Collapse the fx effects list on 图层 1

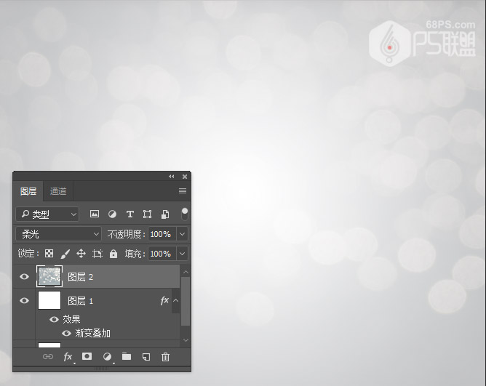coord(175,300)
